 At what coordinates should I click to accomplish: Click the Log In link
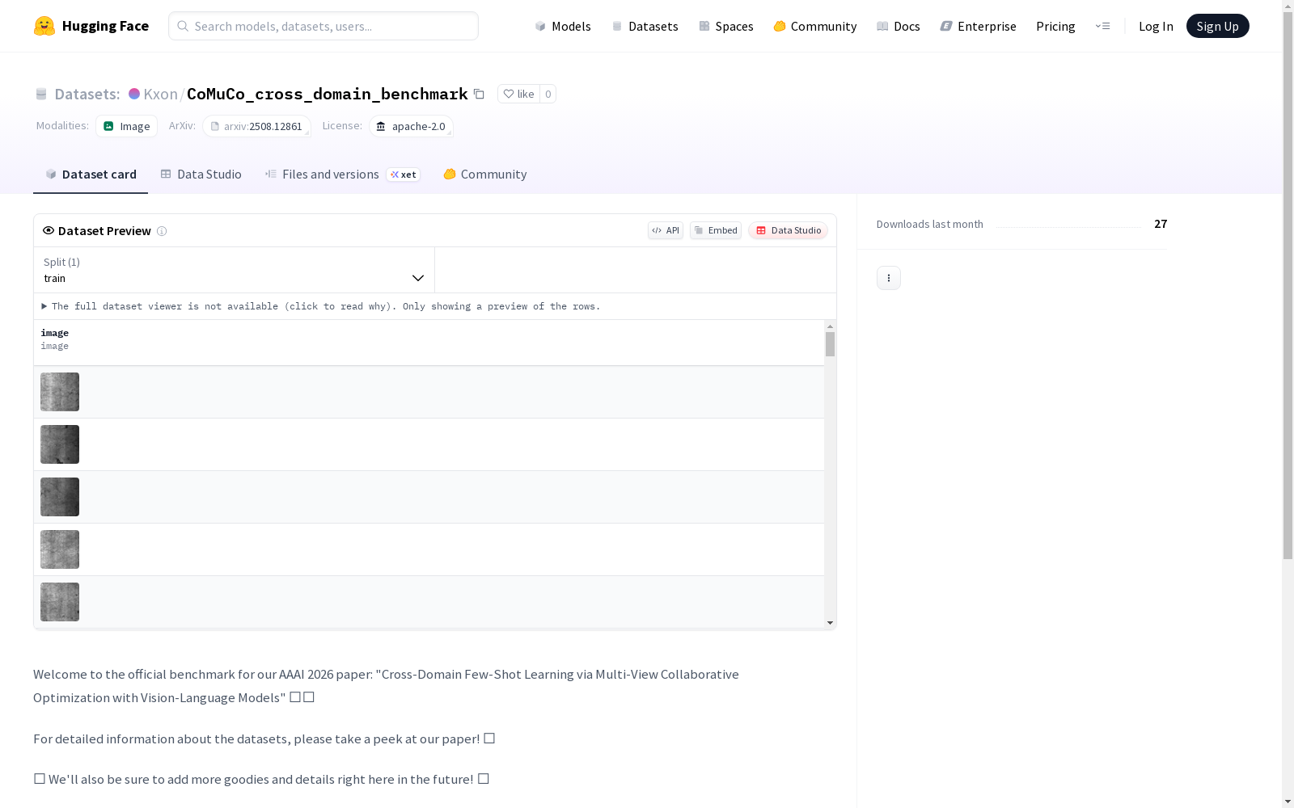coord(1156,26)
